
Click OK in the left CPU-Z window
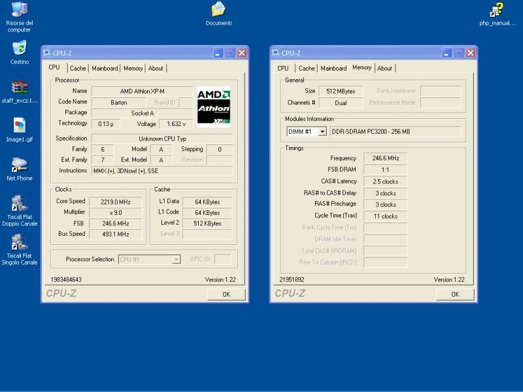pos(226,295)
